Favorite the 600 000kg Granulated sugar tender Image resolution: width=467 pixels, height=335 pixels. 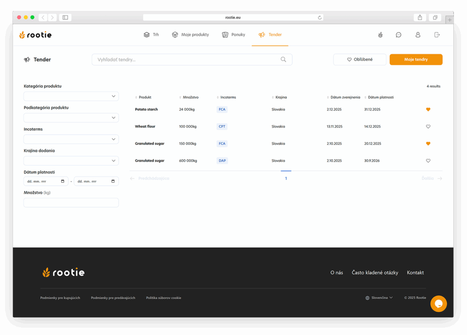point(428,161)
